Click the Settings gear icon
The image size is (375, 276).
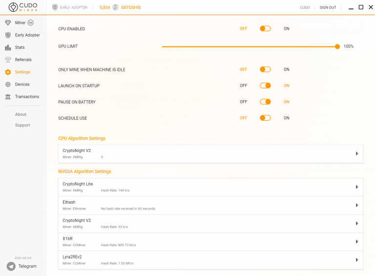[8, 72]
